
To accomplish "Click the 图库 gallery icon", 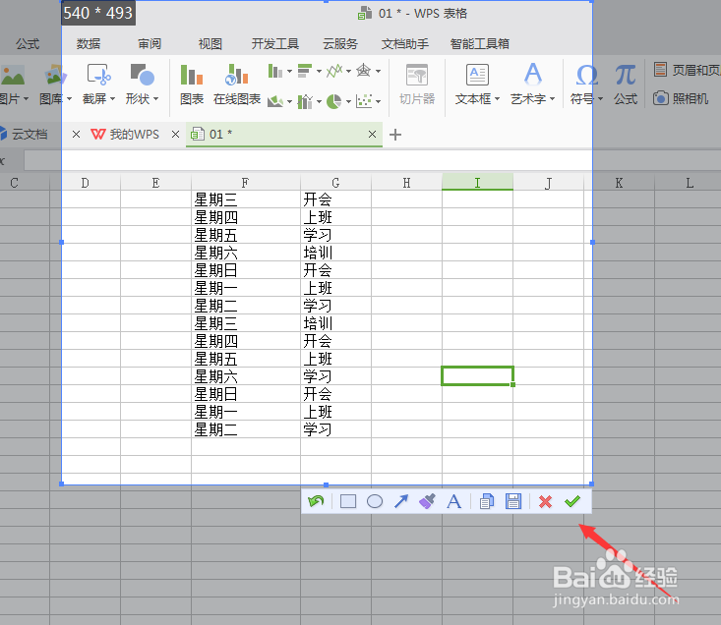I will (56, 75).
